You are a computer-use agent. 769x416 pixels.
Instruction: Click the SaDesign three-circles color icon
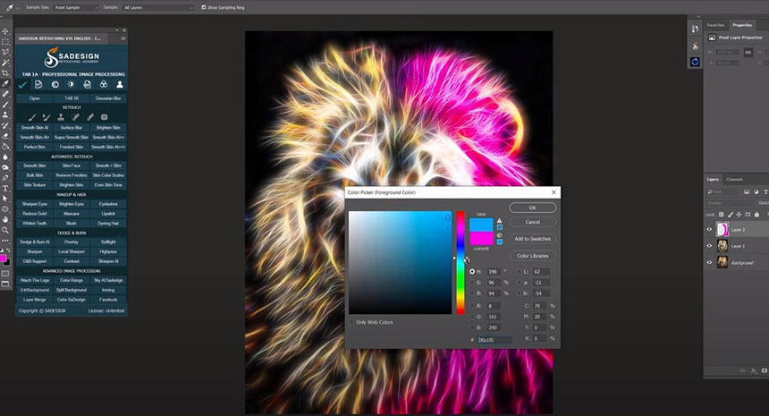[x=104, y=85]
